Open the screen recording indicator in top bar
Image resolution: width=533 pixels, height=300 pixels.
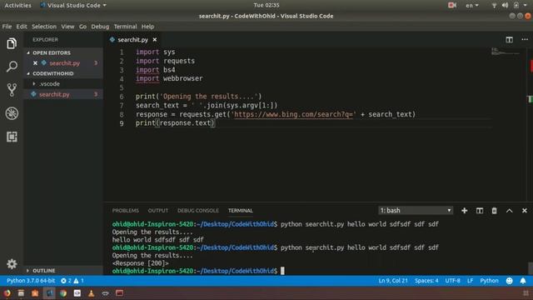(x=451, y=5)
